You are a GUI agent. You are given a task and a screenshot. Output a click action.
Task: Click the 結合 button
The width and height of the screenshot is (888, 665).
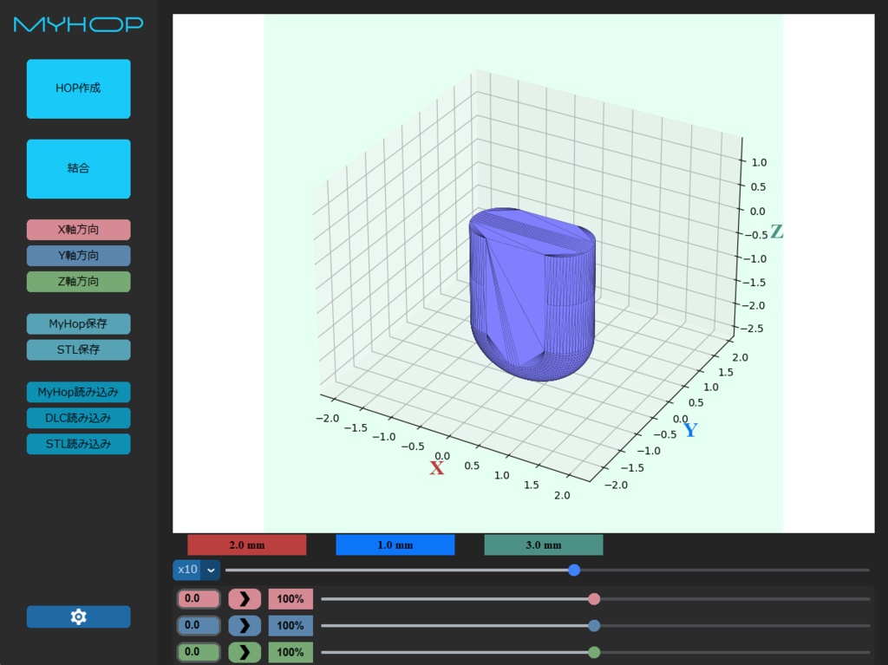[x=79, y=169]
